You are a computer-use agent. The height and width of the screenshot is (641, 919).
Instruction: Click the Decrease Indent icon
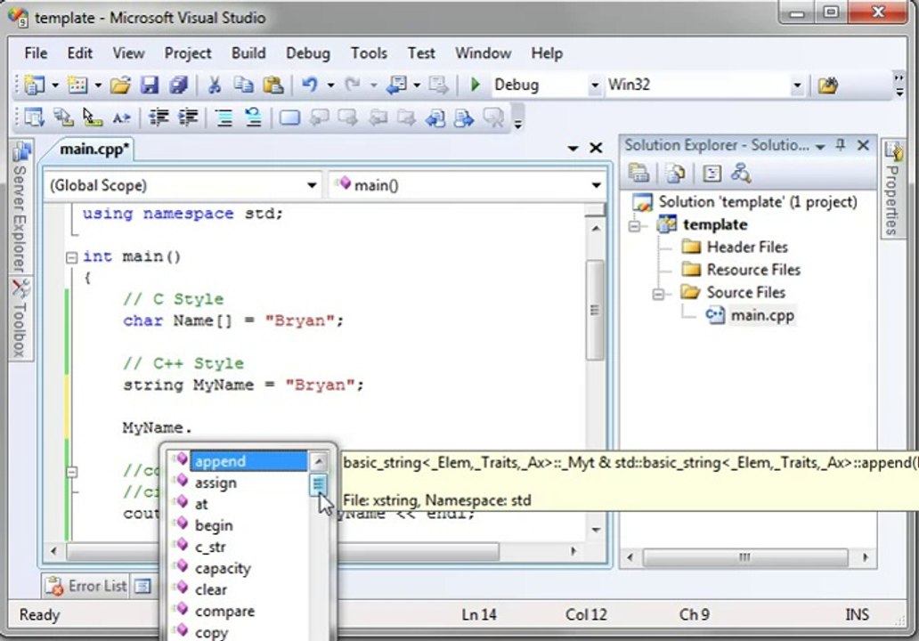pyautogui.click(x=159, y=118)
